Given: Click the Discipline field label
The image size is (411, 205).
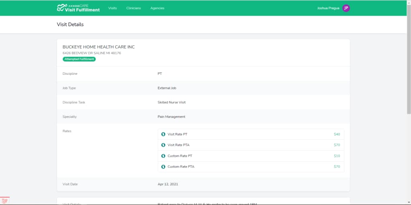Looking at the screenshot, I should (70, 74).
